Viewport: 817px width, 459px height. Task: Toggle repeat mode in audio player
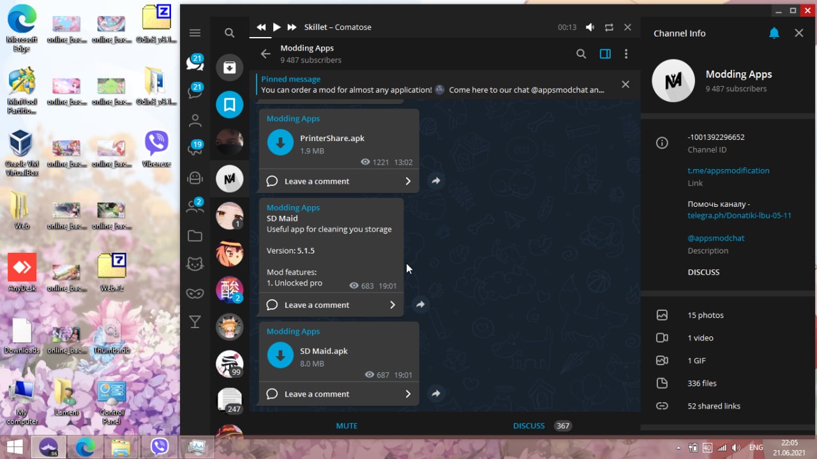point(609,27)
